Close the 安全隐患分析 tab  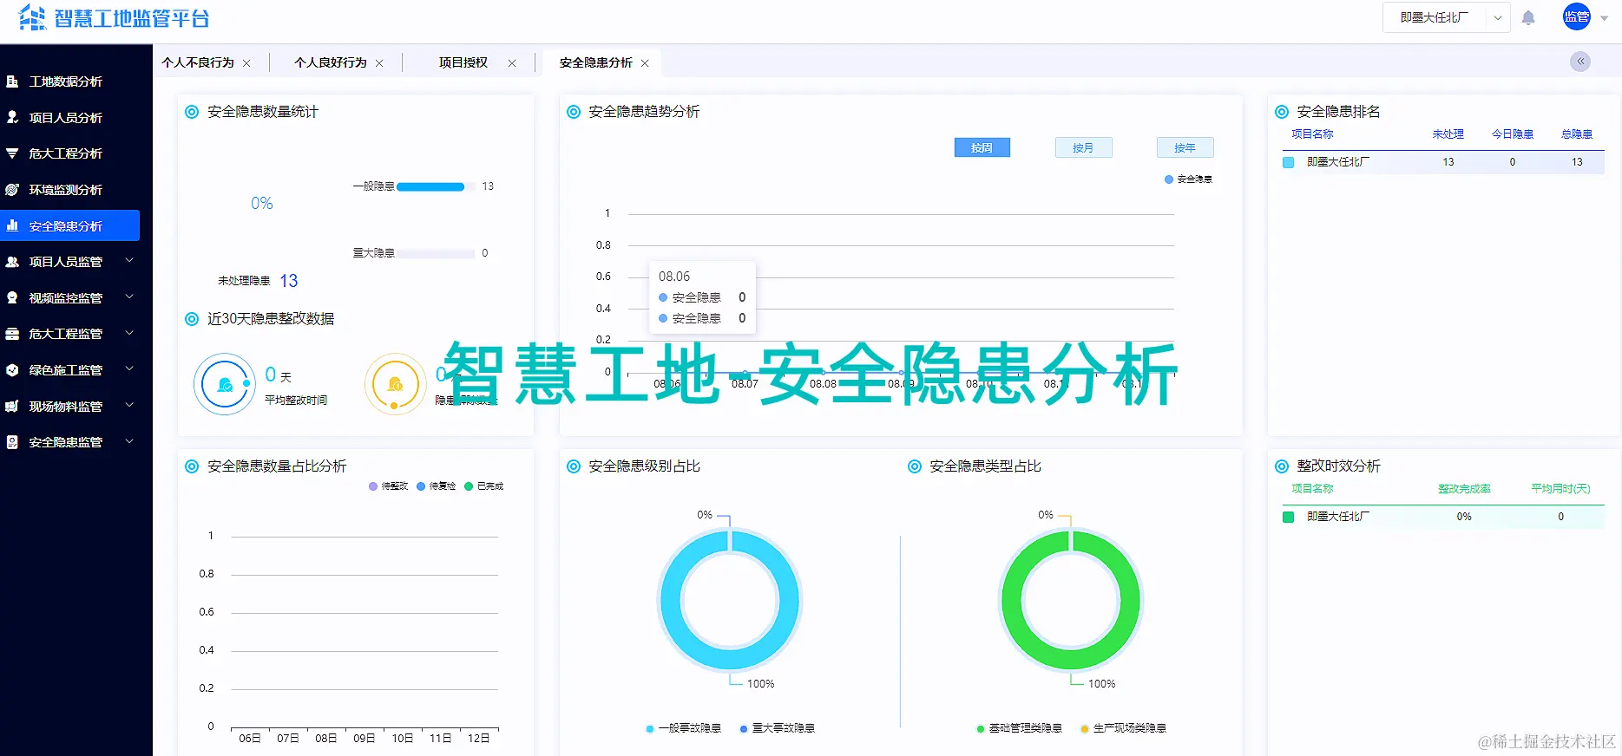point(645,63)
